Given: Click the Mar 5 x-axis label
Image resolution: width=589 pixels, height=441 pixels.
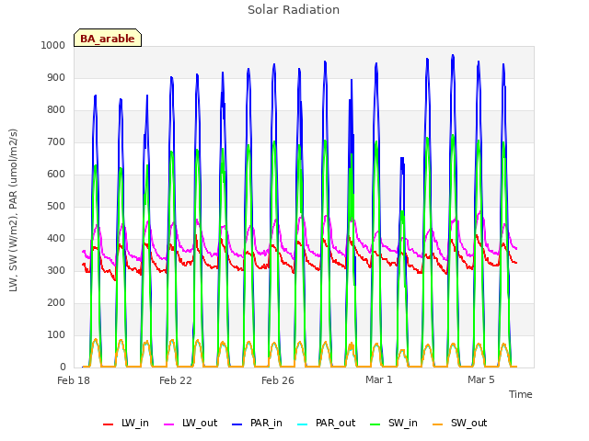Looking at the screenshot, I should [x=480, y=379].
